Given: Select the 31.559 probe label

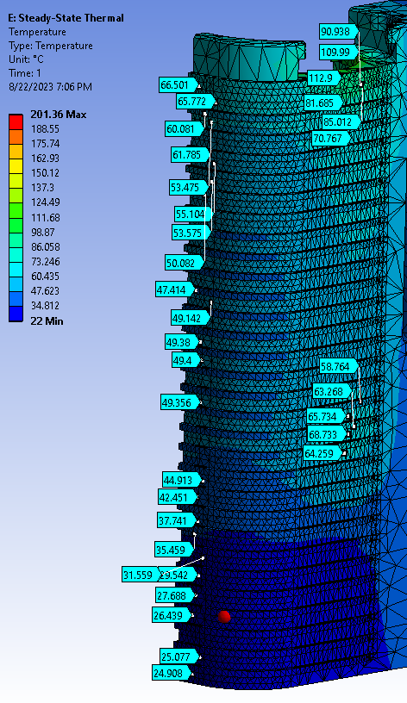Looking at the screenshot, I should click(140, 575).
